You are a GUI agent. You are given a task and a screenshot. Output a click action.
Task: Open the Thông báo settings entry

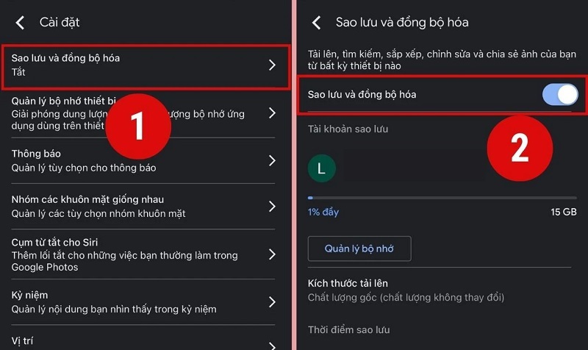(143, 160)
